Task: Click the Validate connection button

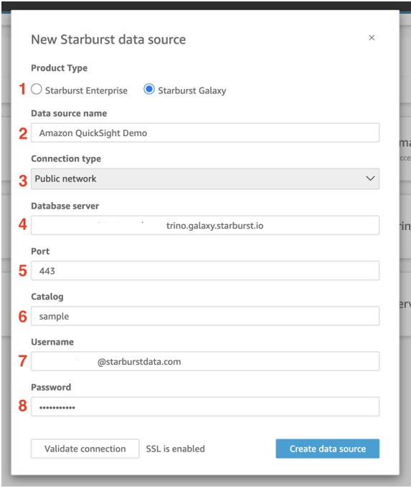Action: click(85, 449)
